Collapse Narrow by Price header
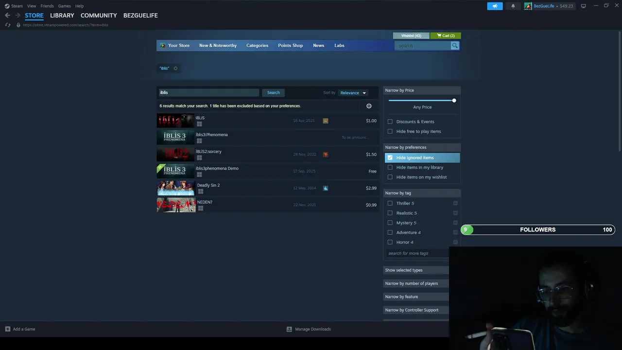 422,90
